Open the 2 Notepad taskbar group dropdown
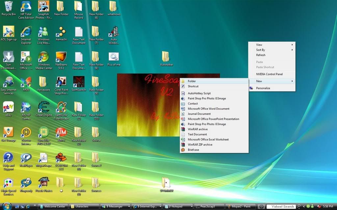This screenshot has height=210, width=337. (x=192, y=207)
